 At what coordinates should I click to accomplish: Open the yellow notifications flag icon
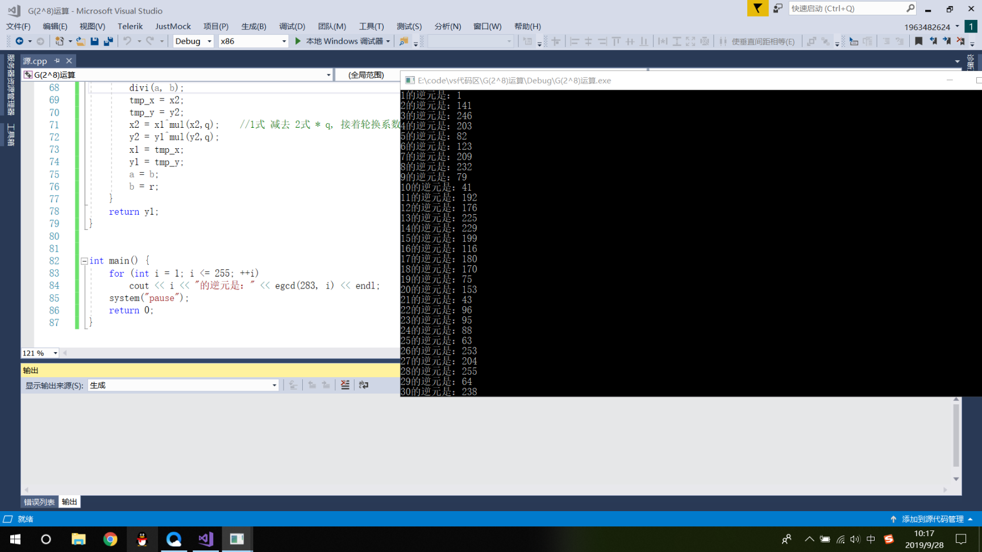click(x=758, y=9)
